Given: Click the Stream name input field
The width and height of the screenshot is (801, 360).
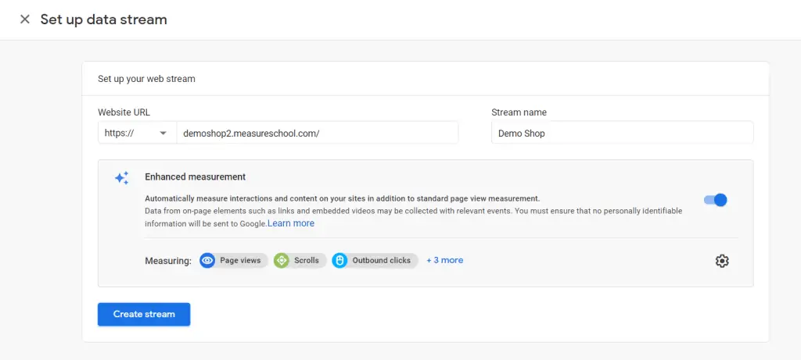Looking at the screenshot, I should (622, 133).
